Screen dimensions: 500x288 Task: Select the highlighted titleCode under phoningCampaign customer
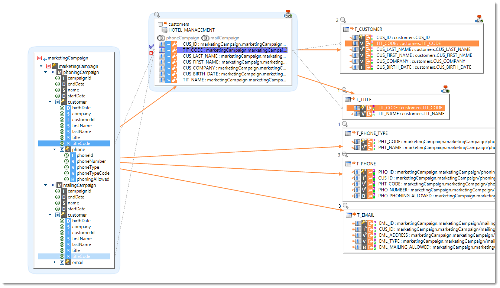(74, 143)
